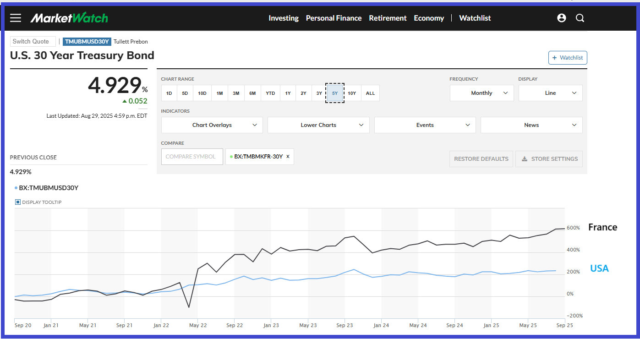Click the search magnifier icon
This screenshot has height=339, width=640.
[x=580, y=18]
